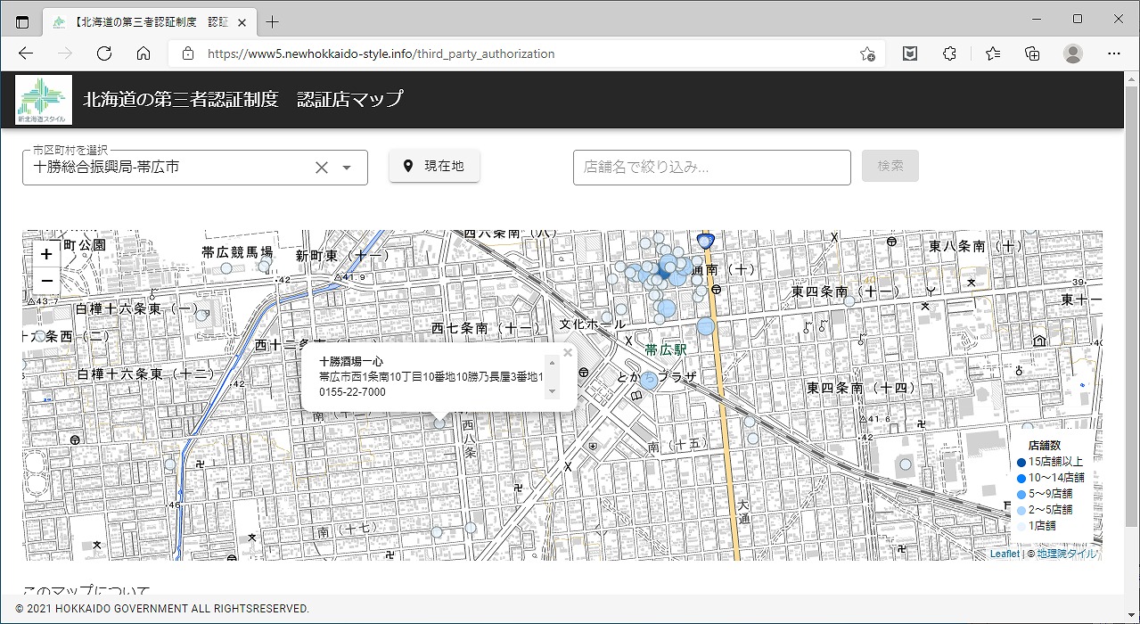Zoom in the map with plus button
The height and width of the screenshot is (624, 1140).
click(x=46, y=254)
